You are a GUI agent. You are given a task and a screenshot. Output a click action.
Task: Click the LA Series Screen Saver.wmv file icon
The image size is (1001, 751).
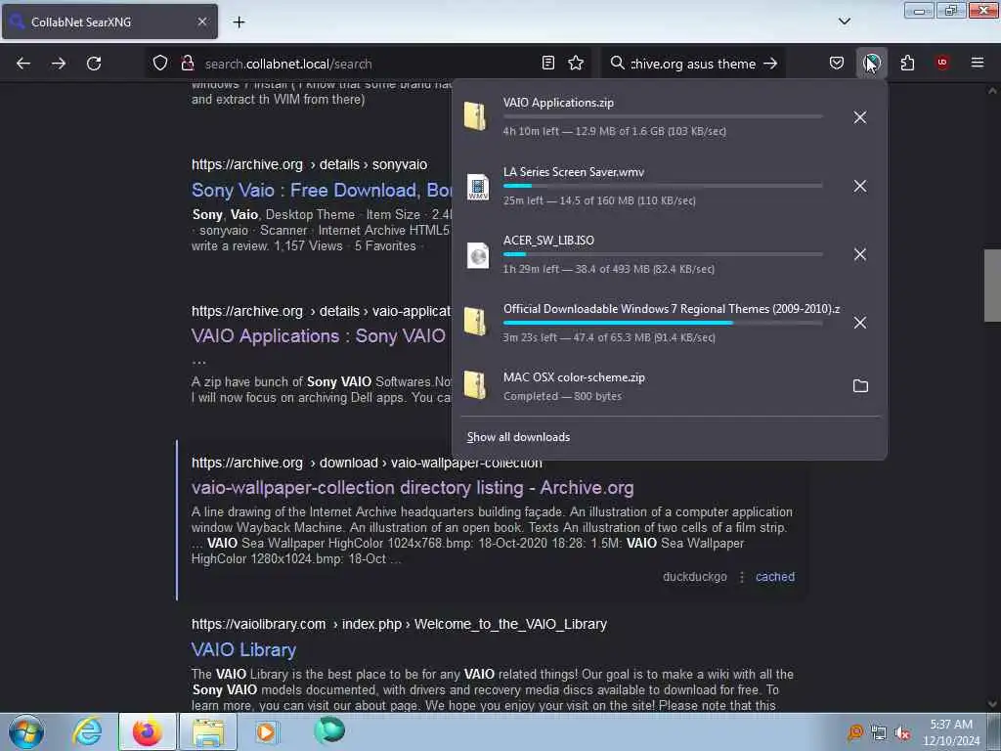tap(477, 187)
